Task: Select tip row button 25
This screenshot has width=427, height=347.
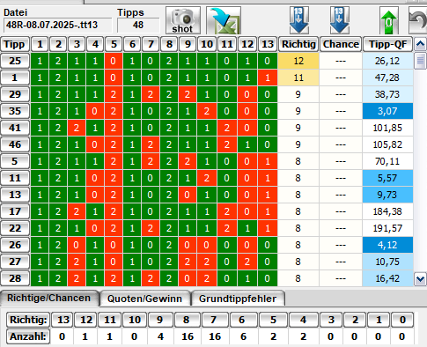Action: (x=15, y=61)
